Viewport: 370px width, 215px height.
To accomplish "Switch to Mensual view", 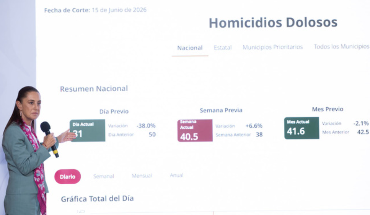I will pos(142,176).
